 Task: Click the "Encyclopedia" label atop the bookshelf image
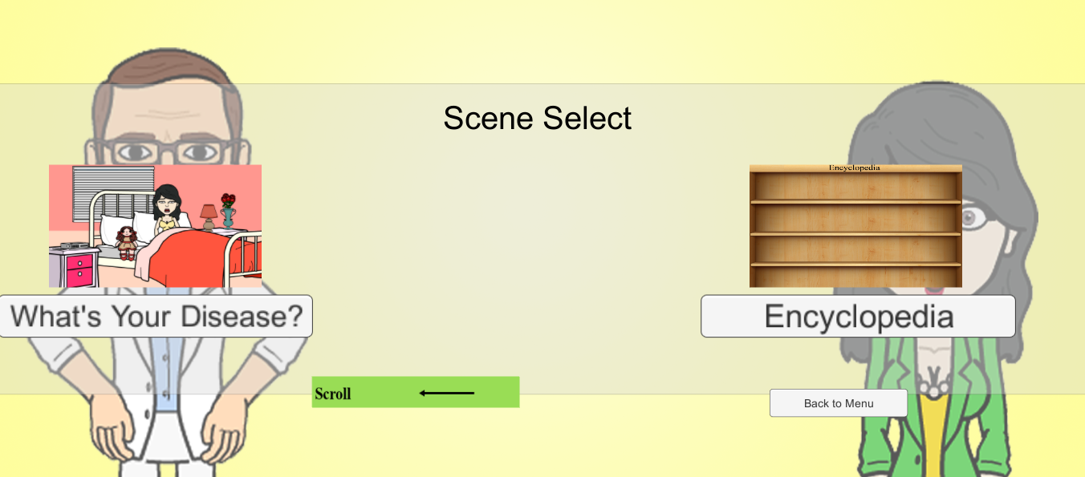pos(855,168)
